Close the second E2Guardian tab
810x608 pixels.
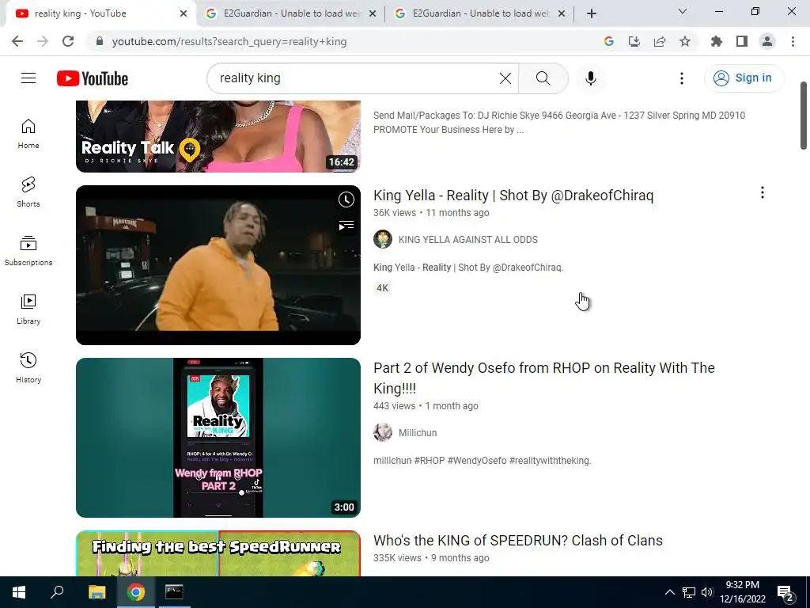pyautogui.click(x=562, y=13)
